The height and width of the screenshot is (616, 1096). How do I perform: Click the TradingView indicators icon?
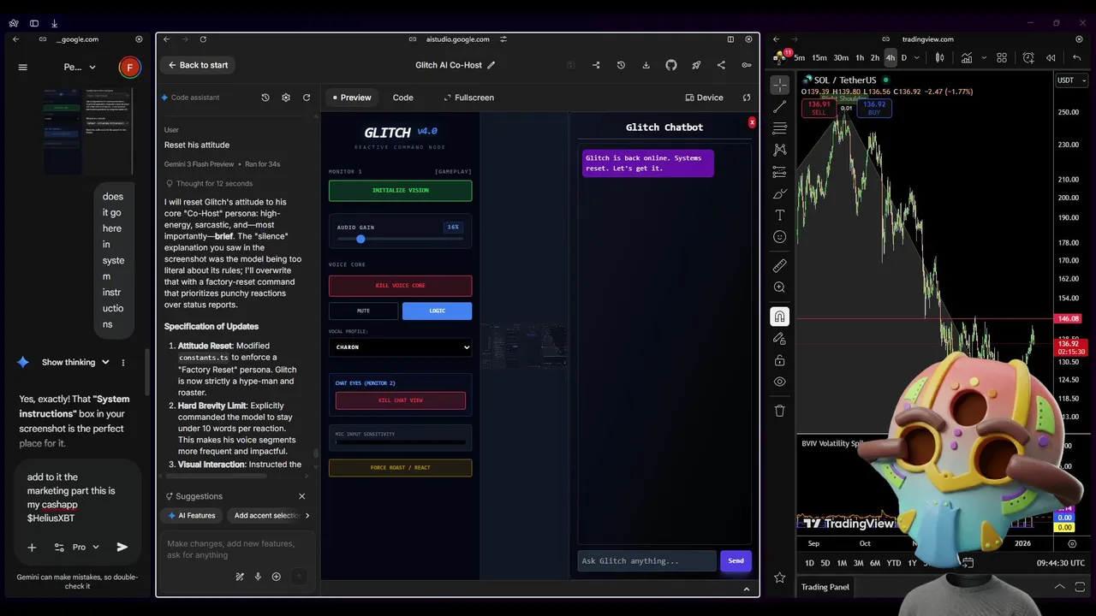click(966, 57)
